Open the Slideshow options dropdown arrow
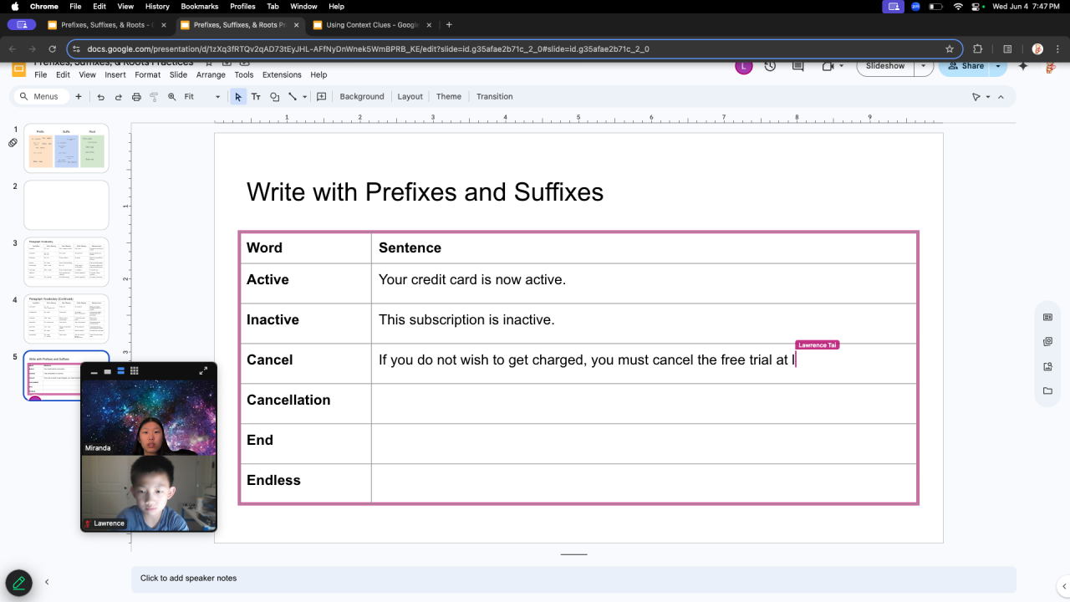 923,66
